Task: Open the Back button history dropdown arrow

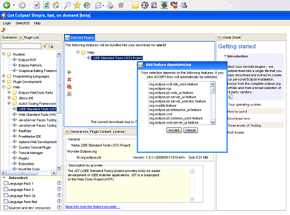Action: pos(14,5)
